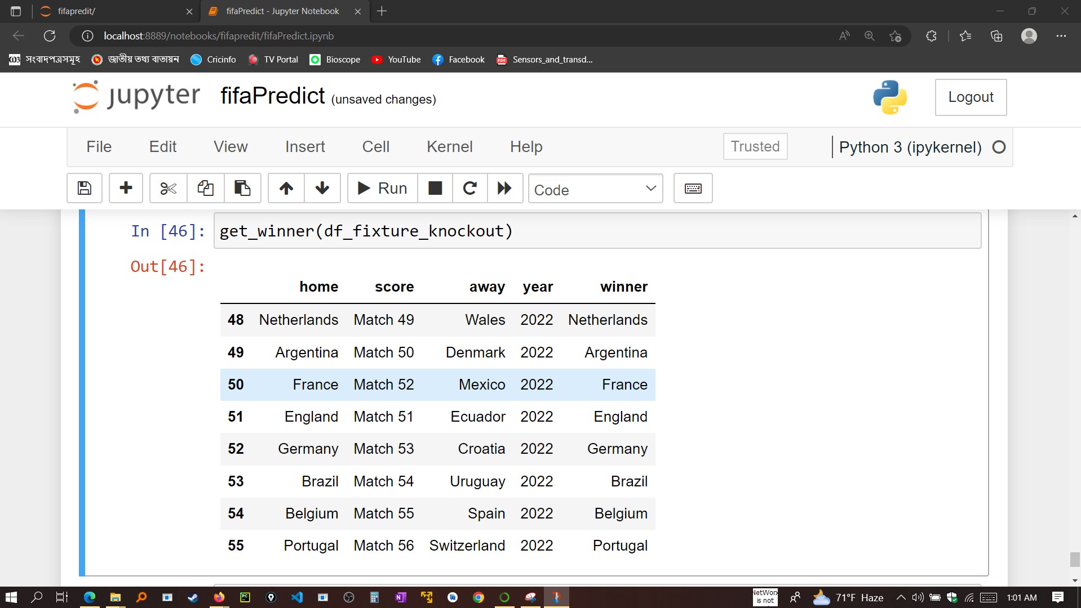1081x608 pixels.
Task: Open the command palette keyboard icon
Action: 692,188
